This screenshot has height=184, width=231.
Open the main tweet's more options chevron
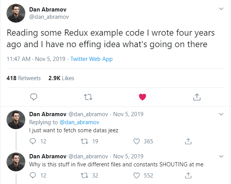pos(221,8)
